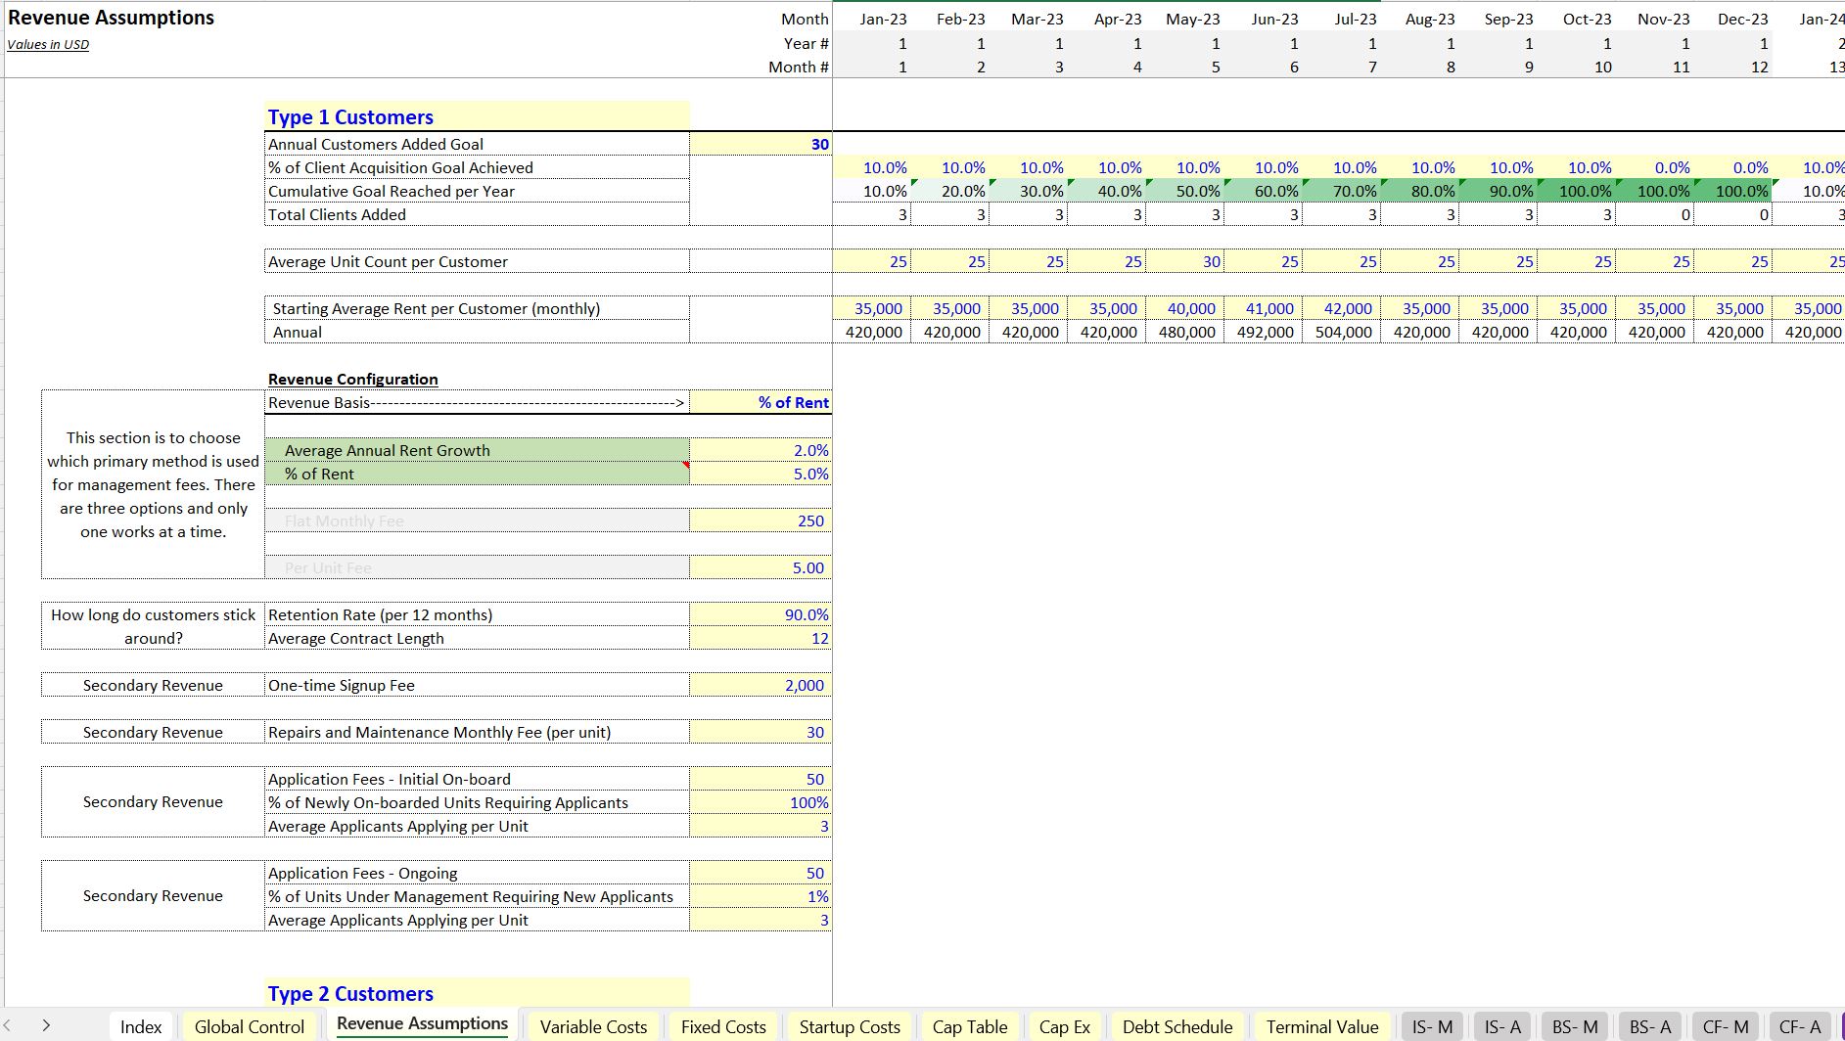Screen dimensions: 1845x1041
Task: Open the Variable Costs sheet
Action: 593,1026
